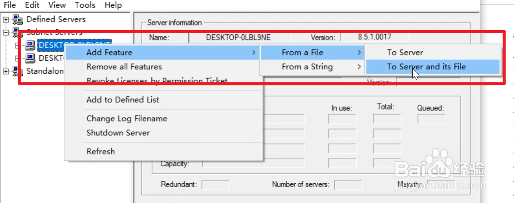Open the Tools menu

click(85, 5)
